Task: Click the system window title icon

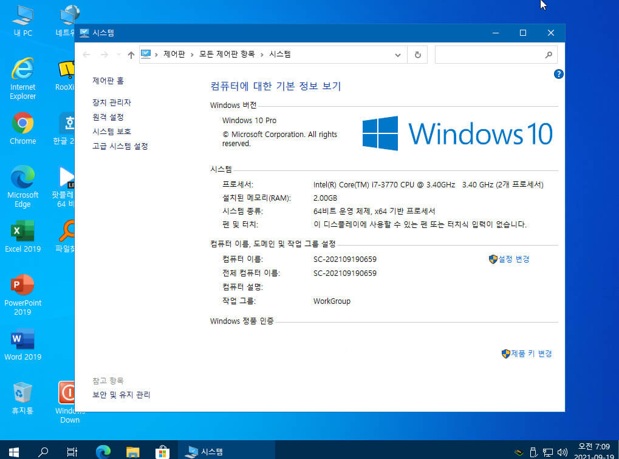Action: click(x=84, y=33)
